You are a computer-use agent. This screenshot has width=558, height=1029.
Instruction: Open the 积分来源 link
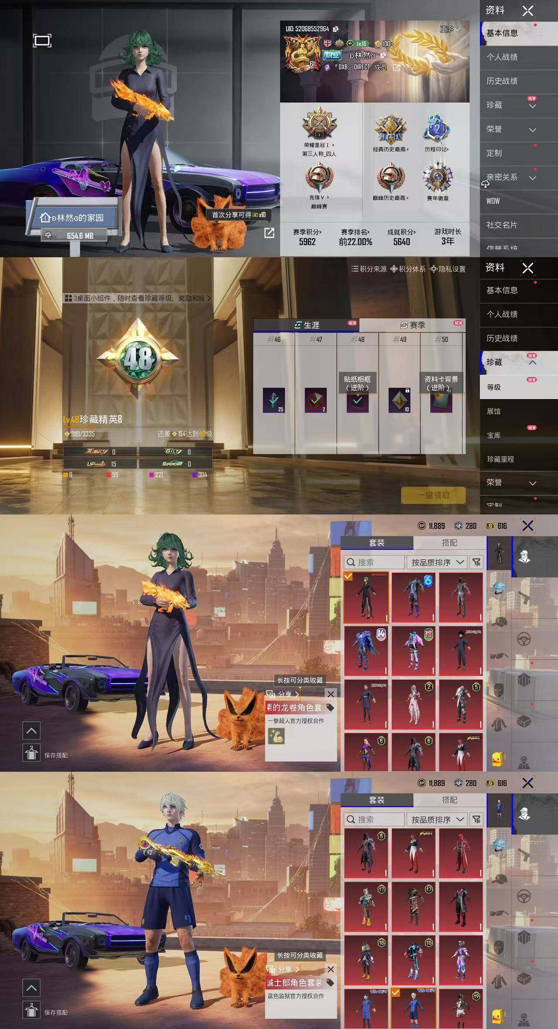pyautogui.click(x=369, y=269)
